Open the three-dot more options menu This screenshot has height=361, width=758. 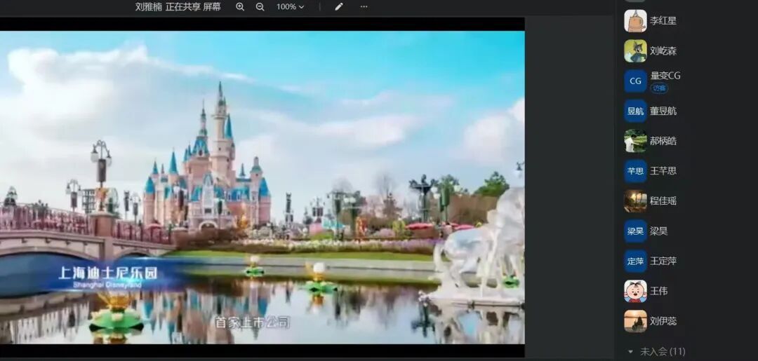364,6
